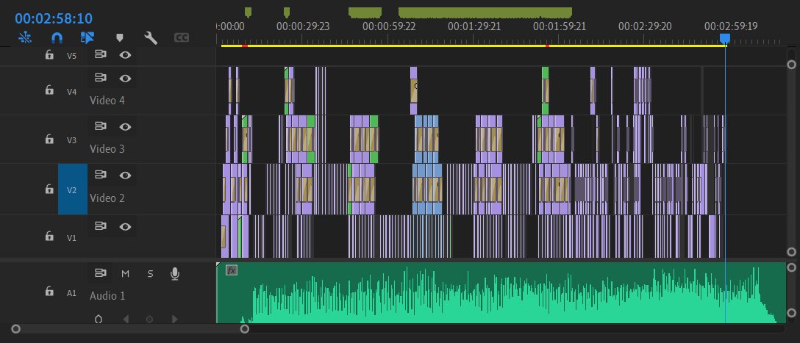Image resolution: width=800 pixels, height=343 pixels.
Task: Toggle lock on track V5
Action: point(49,54)
